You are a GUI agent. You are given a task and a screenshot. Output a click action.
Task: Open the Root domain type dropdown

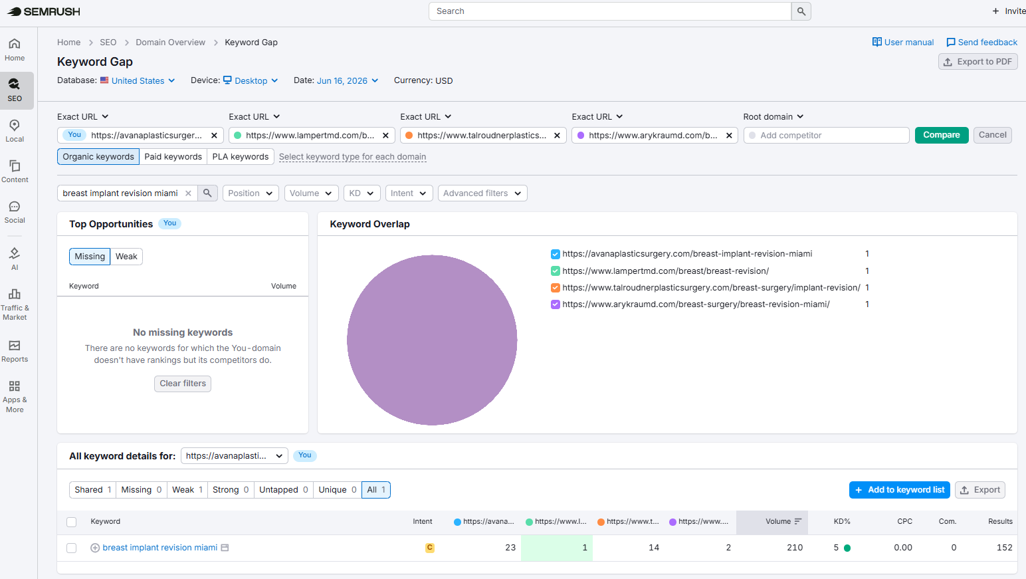[773, 117]
